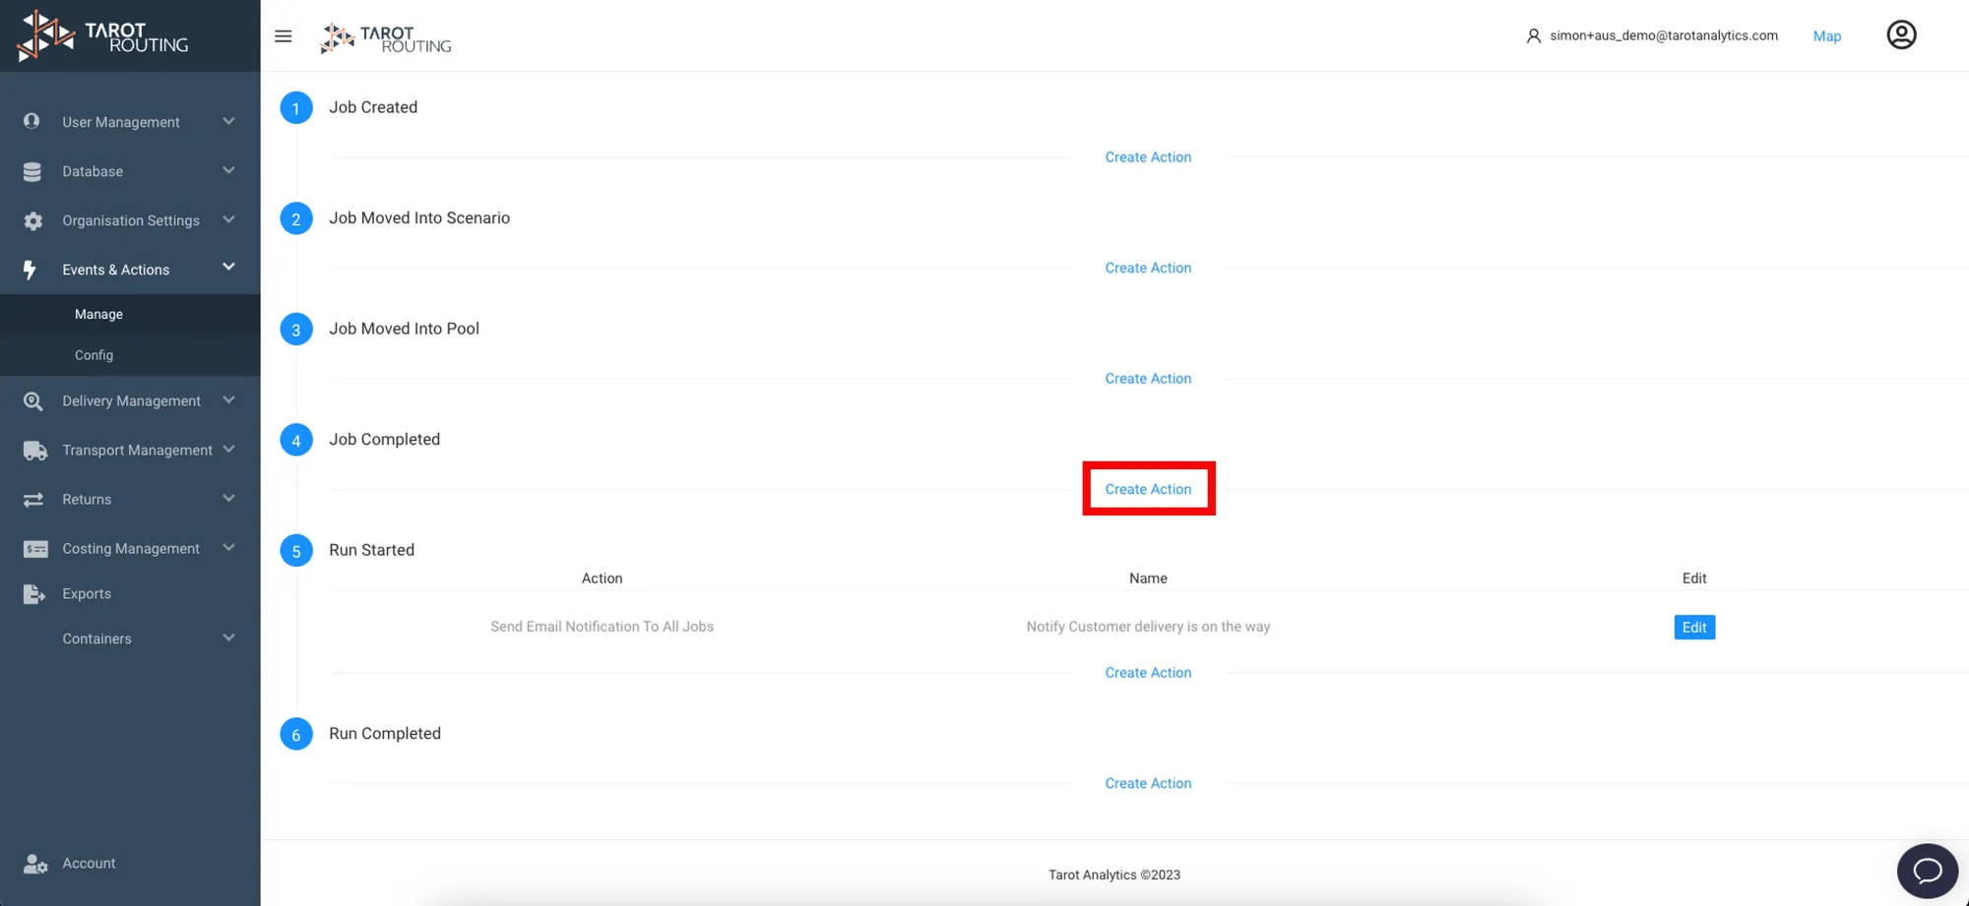1969x906 pixels.
Task: Click the hamburger menu icon
Action: pyautogui.click(x=284, y=36)
